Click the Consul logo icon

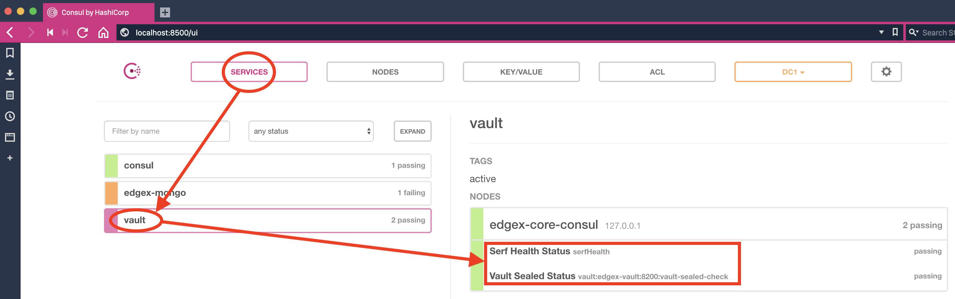132,71
